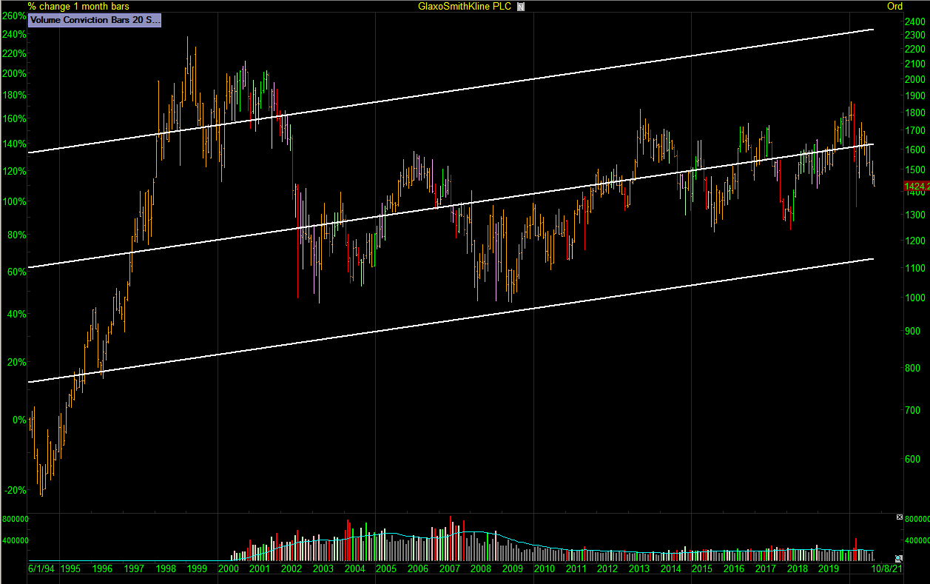Close the volume sub-panel with the X icon
Screen dimensions: 930x584
click(899, 517)
